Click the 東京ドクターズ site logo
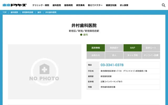Screen dimensions: 168x105 click(15, 5)
